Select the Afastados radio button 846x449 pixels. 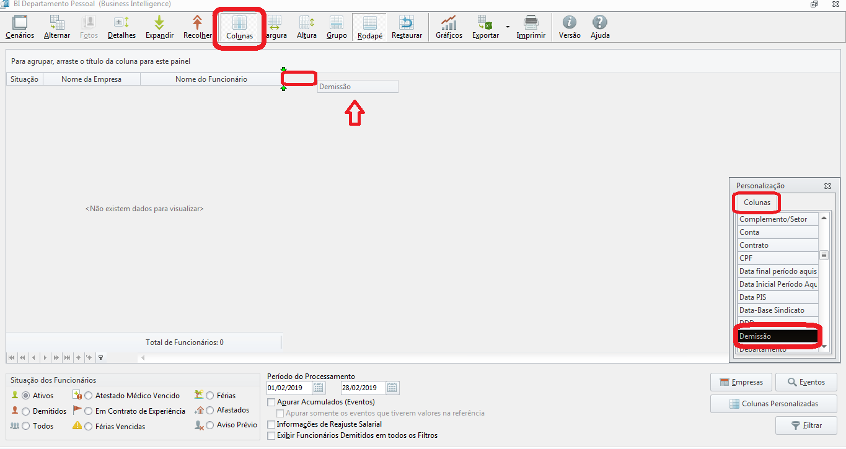(210, 410)
